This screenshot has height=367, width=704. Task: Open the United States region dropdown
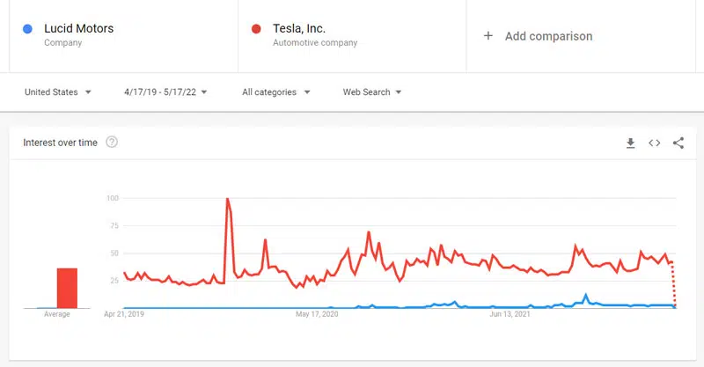pos(58,92)
